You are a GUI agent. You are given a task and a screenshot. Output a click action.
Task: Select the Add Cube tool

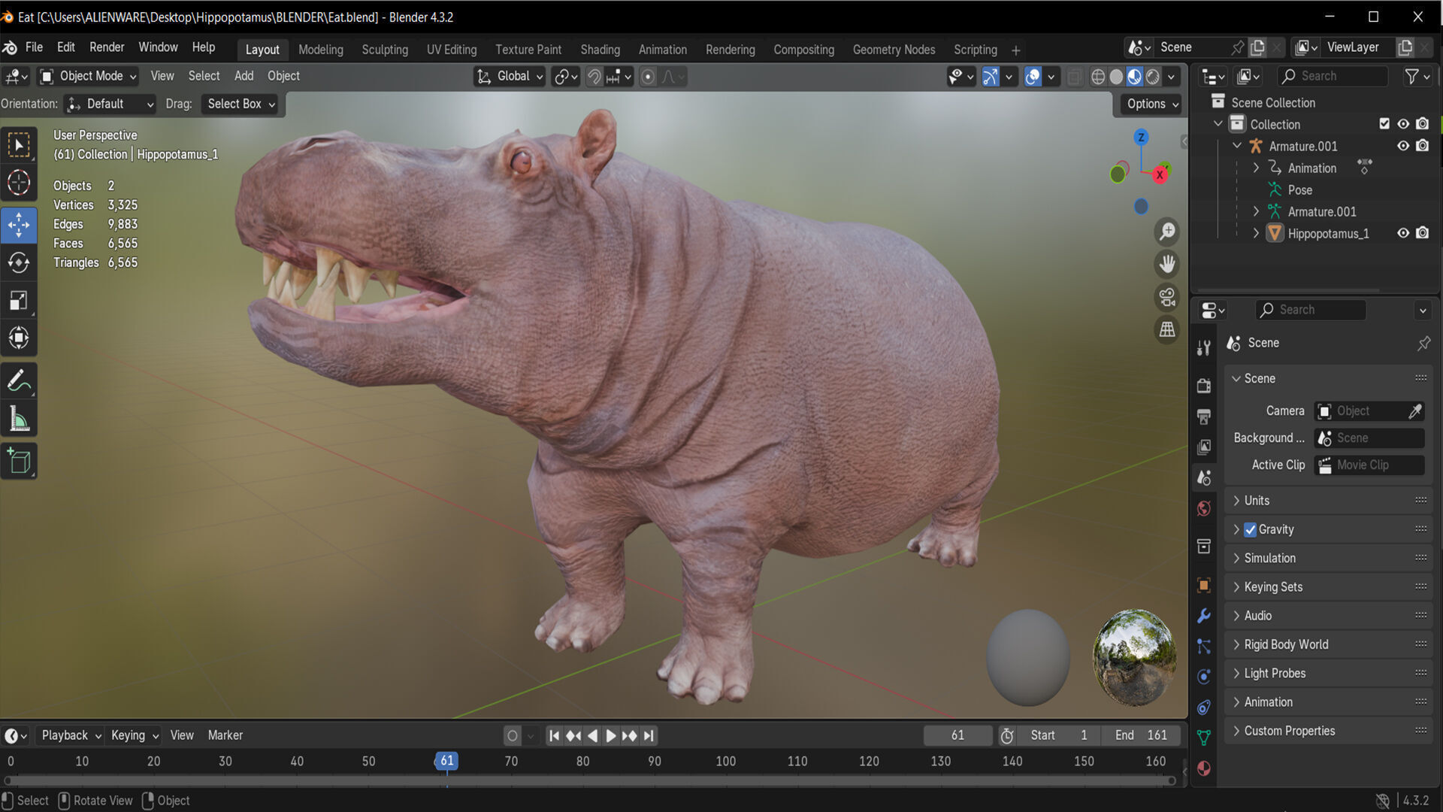point(19,461)
